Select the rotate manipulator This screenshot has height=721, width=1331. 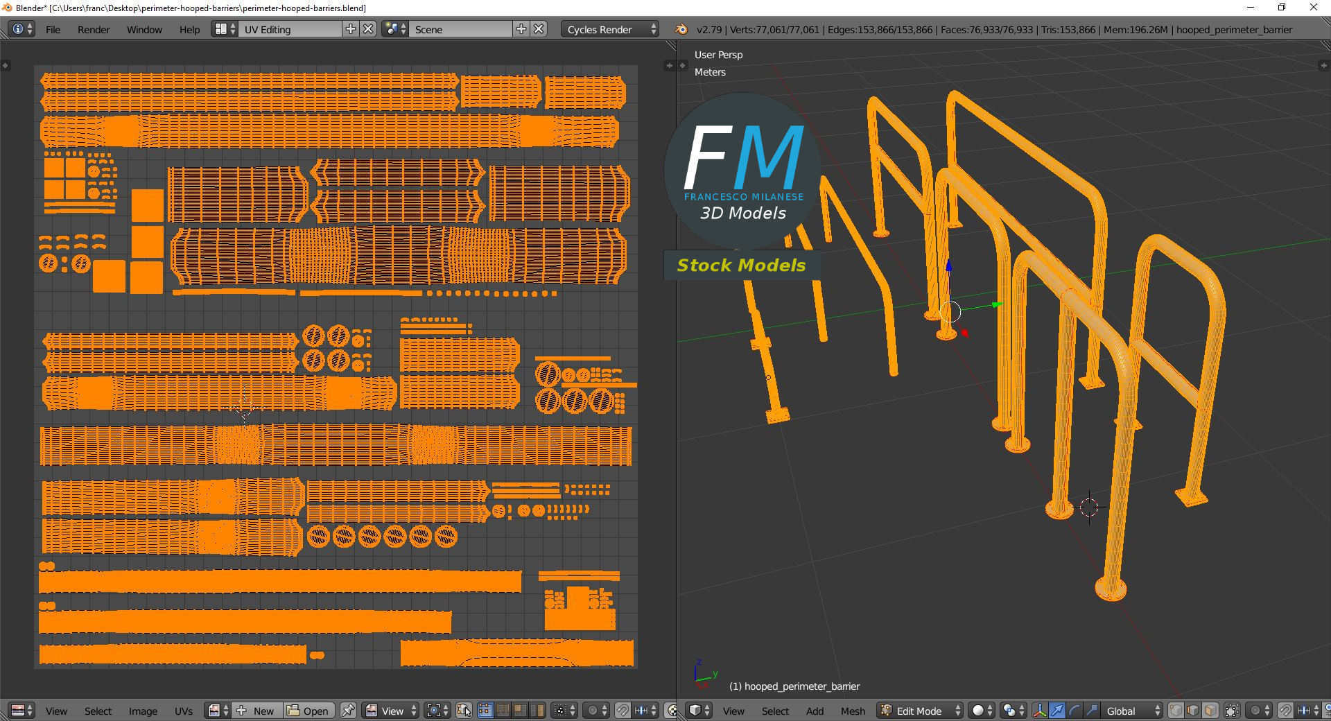[x=1075, y=711]
